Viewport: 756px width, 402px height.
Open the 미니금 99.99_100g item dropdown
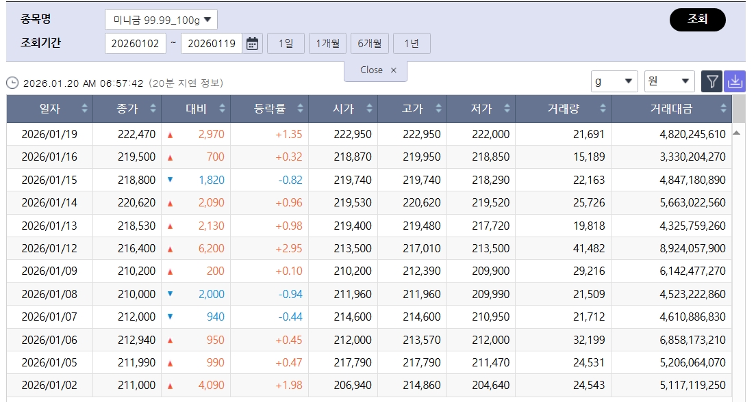coord(161,20)
